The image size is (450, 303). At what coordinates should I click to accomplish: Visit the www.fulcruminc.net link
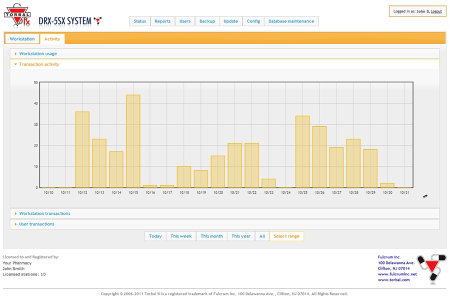[x=397, y=274]
